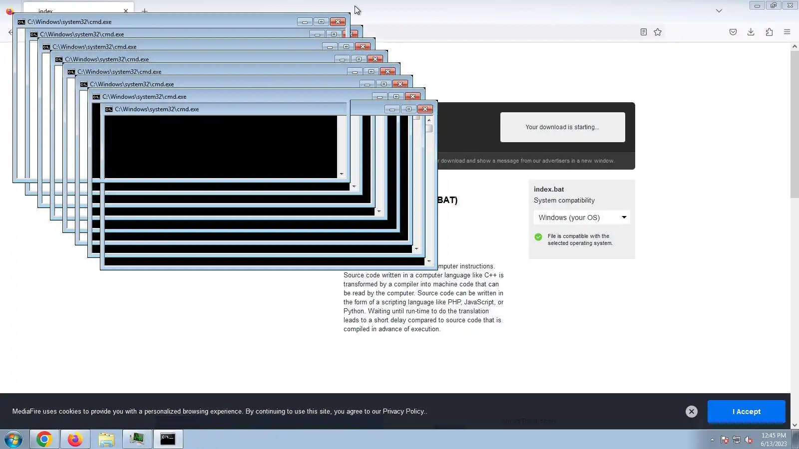Image resolution: width=799 pixels, height=449 pixels.
Task: Click the browser page scrollbar down arrow
Action: pos(795,425)
